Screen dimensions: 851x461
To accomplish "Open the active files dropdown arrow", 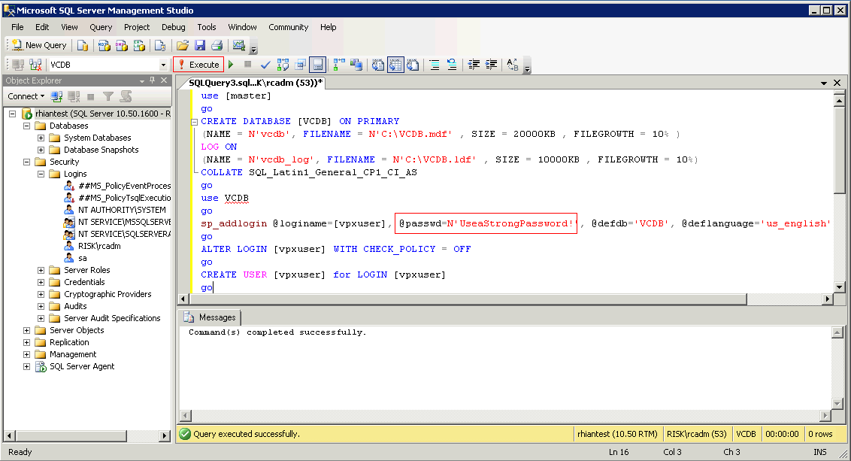I will point(824,83).
